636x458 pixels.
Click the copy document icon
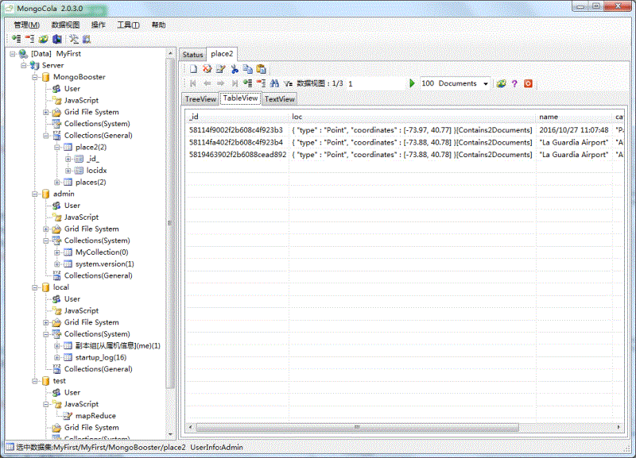[247, 69]
